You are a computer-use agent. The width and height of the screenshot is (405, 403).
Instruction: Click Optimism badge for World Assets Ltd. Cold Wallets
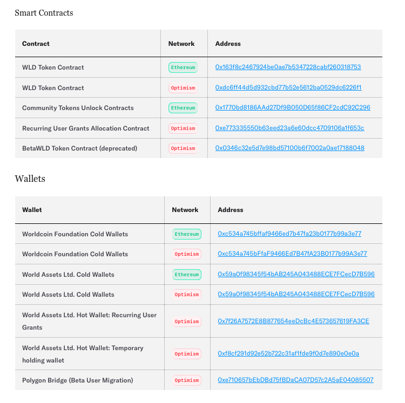(187, 295)
